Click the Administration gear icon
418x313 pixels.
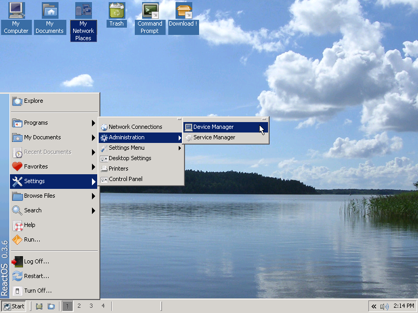pyautogui.click(x=103, y=138)
